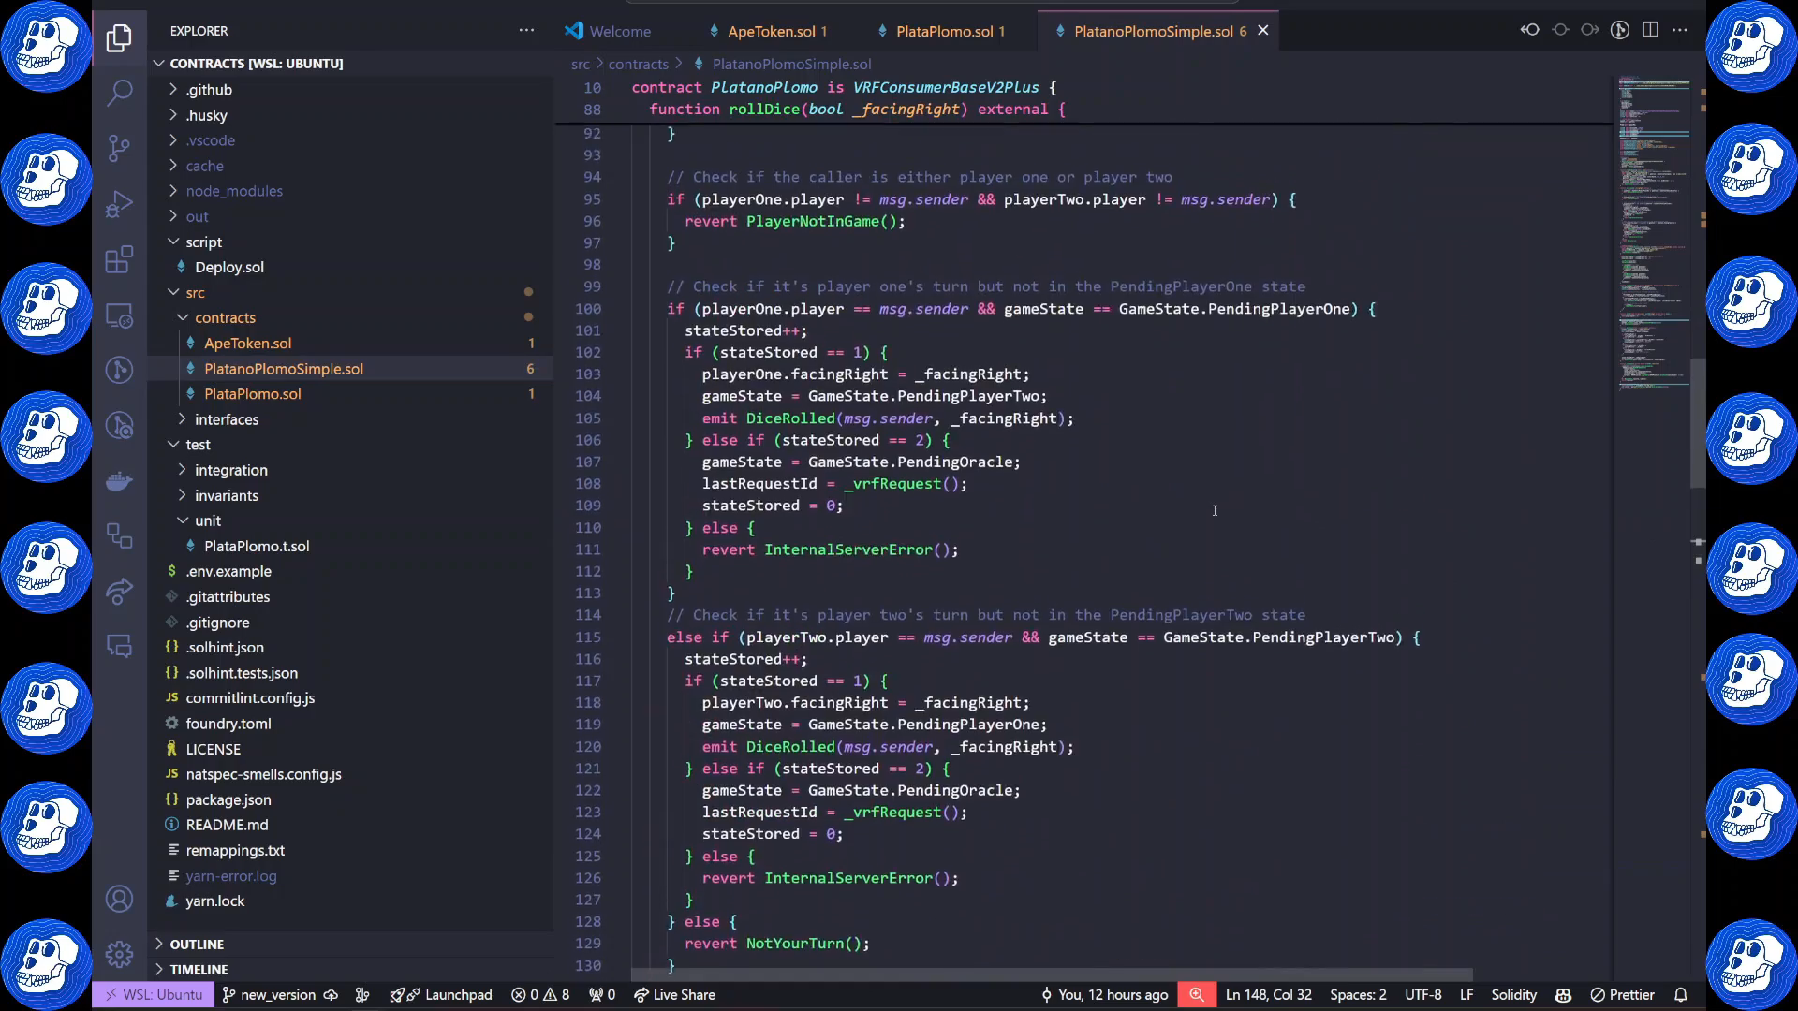
Task: Click the contracts breadcrumb segment
Action: pos(638,64)
